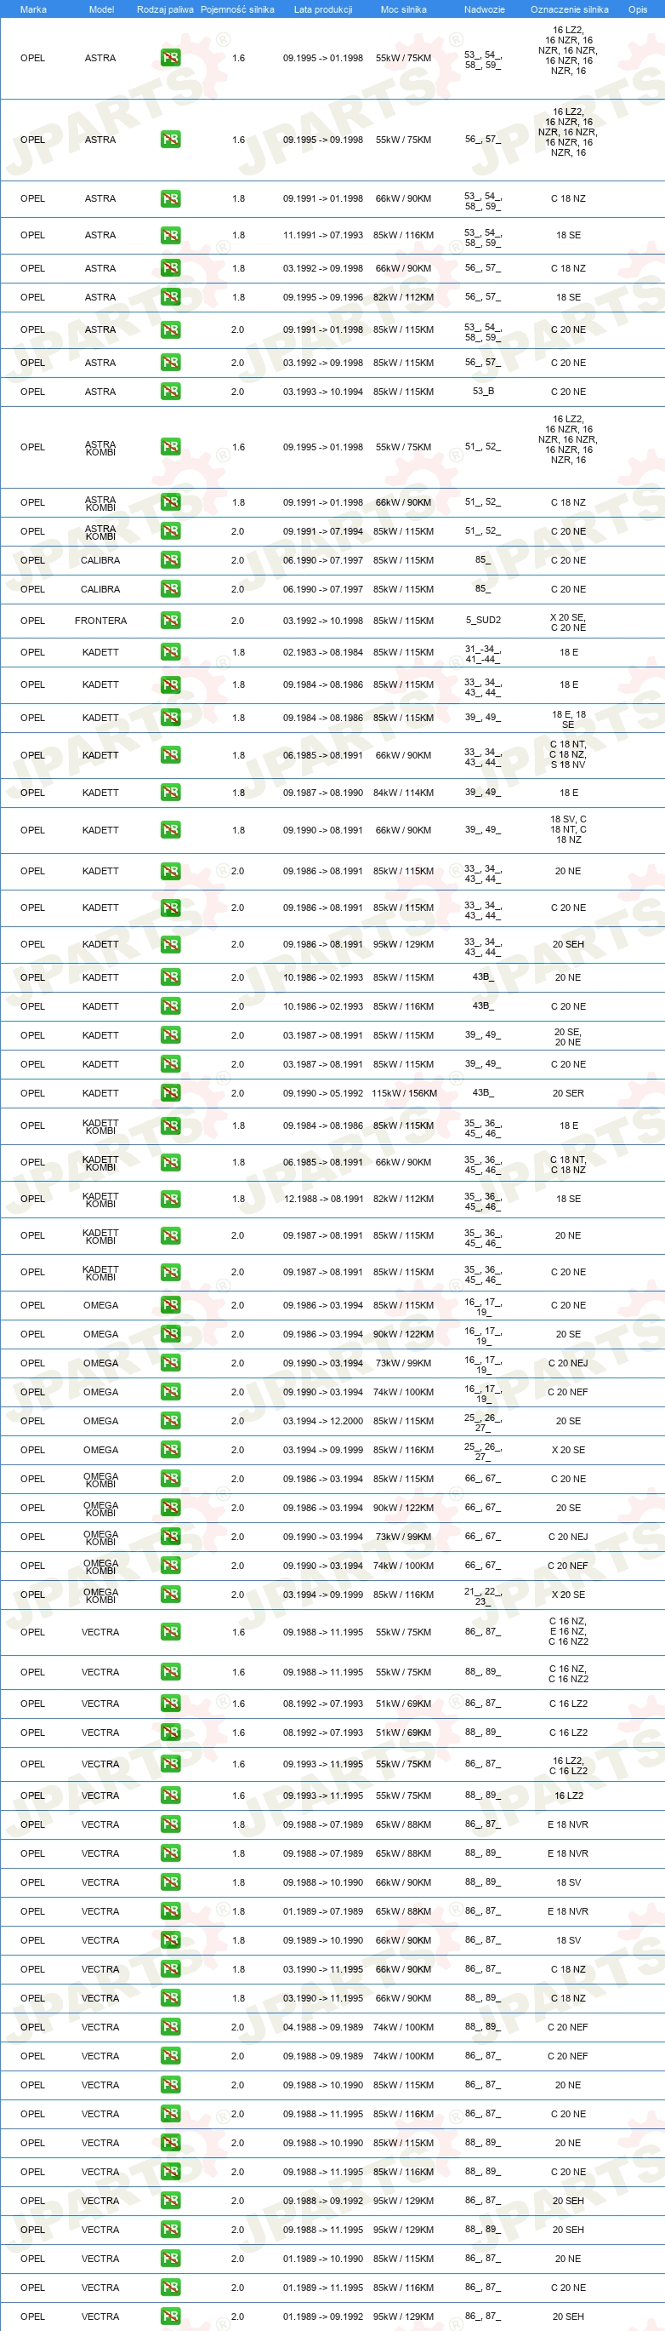Click the fuel icon for KADETT 84kW / 114KM

click(x=170, y=793)
